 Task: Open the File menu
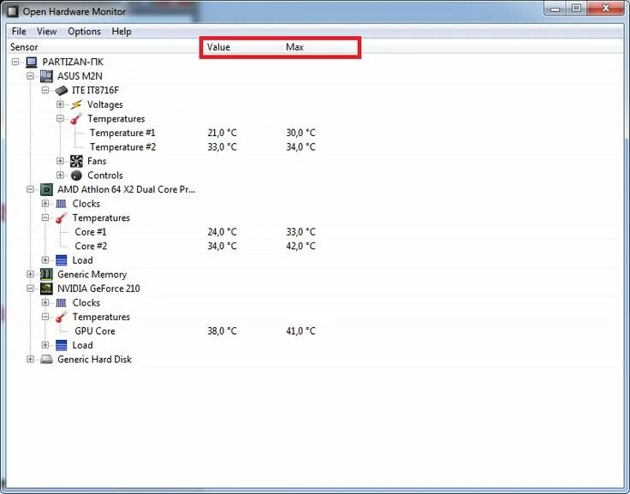(19, 32)
